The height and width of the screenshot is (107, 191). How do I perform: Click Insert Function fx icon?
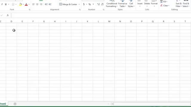[8, 15]
